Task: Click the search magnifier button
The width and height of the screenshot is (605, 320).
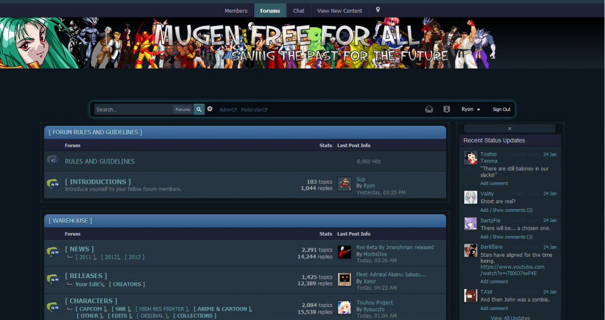Action: 199,109
